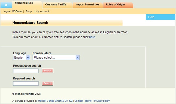This screenshot has width=176, height=104.
Task: Open the Privacy policy link
Action: click(102, 101)
